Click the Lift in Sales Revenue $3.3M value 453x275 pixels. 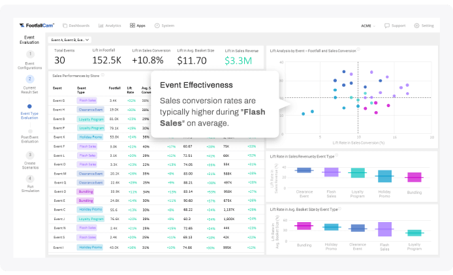pyautogui.click(x=238, y=61)
